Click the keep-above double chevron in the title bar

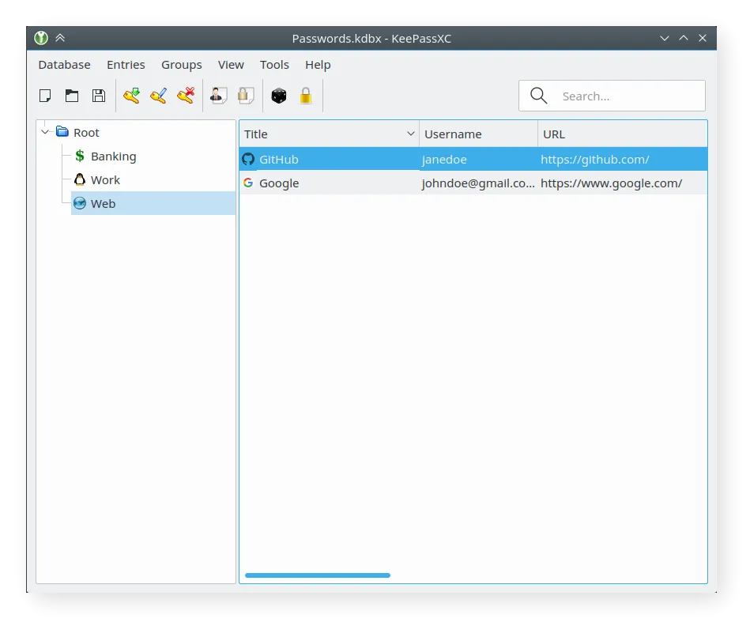(60, 38)
